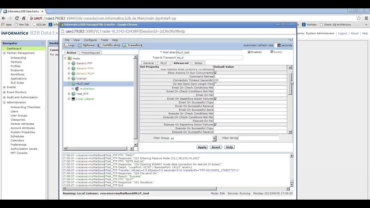
Task: Open the Filter Group dropdown
Action: tap(214, 138)
